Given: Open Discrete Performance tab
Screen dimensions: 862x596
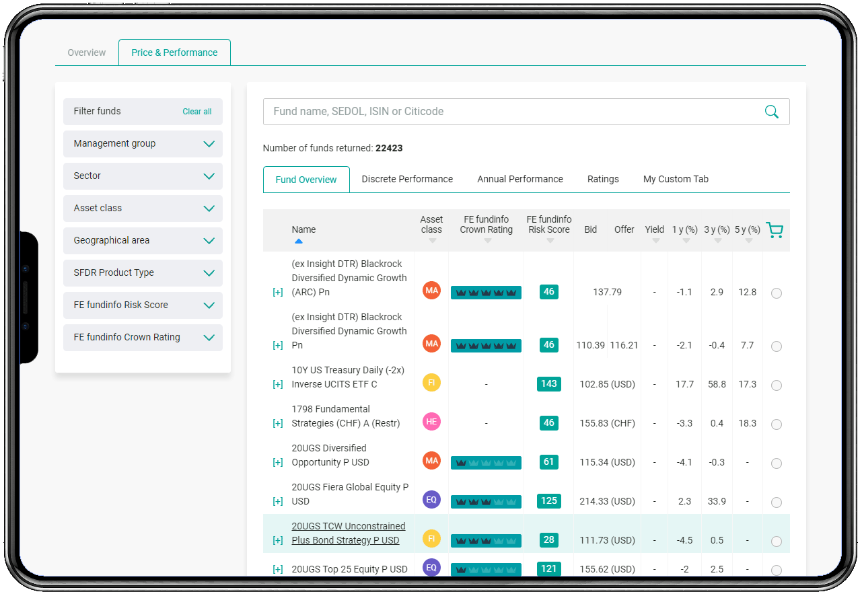Looking at the screenshot, I should coord(407,179).
